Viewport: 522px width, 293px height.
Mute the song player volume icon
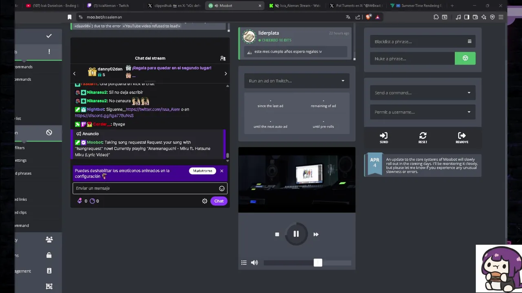point(254,262)
